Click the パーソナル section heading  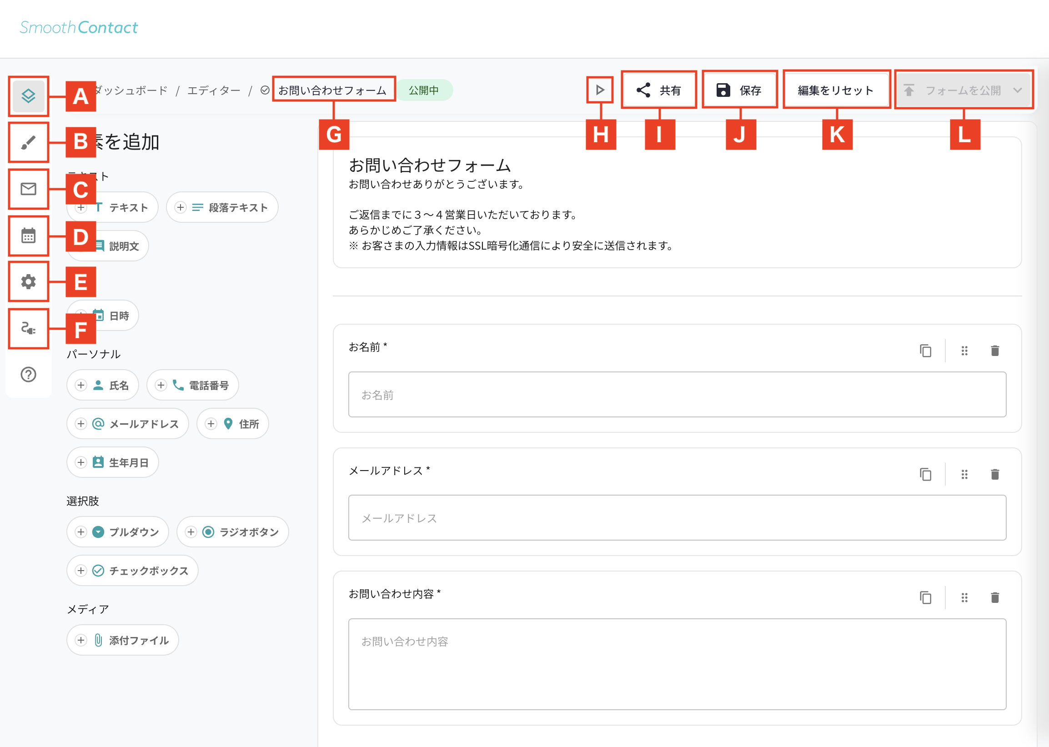(x=93, y=354)
